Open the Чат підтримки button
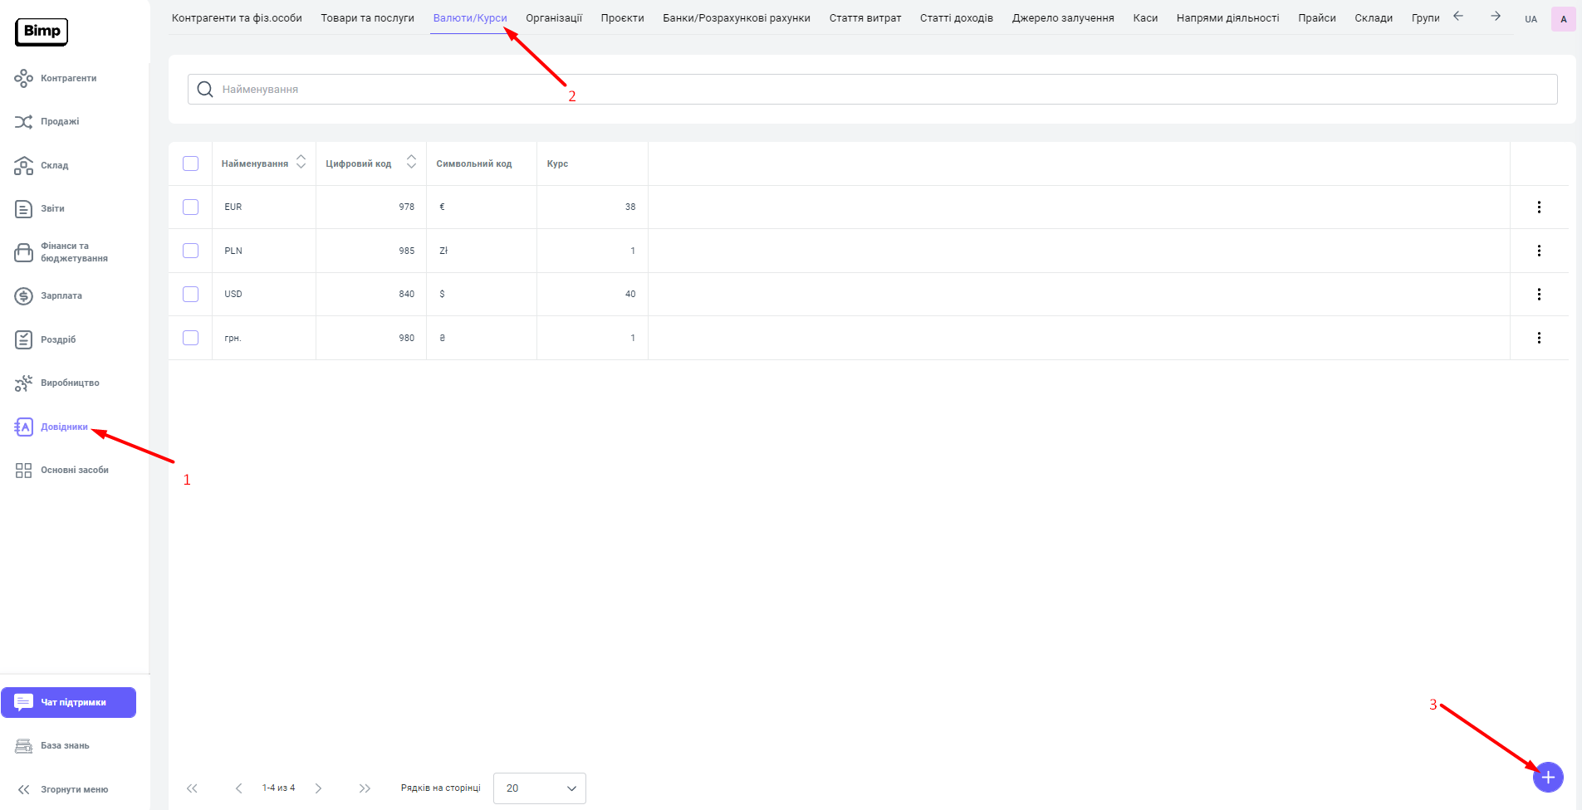Viewport: 1582px width, 810px height. click(x=69, y=702)
